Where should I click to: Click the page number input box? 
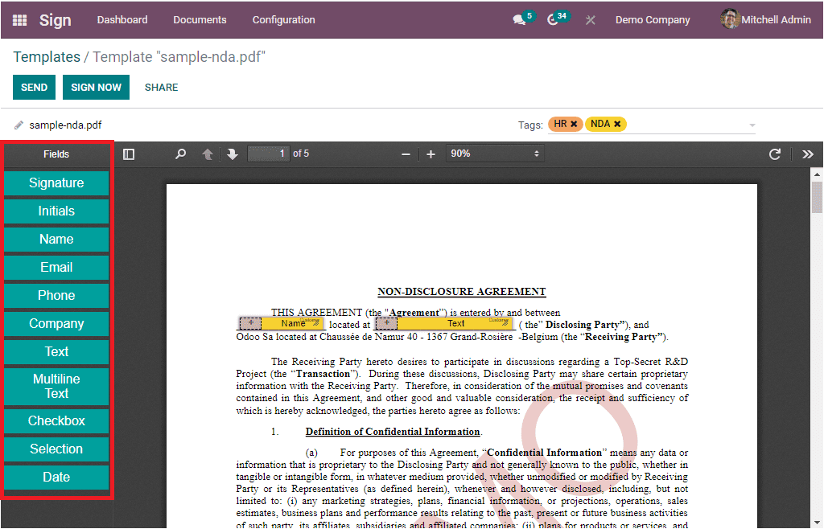click(x=269, y=154)
